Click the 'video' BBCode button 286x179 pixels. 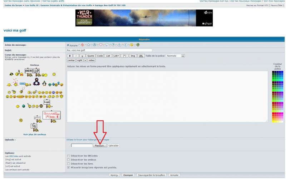[92, 60]
